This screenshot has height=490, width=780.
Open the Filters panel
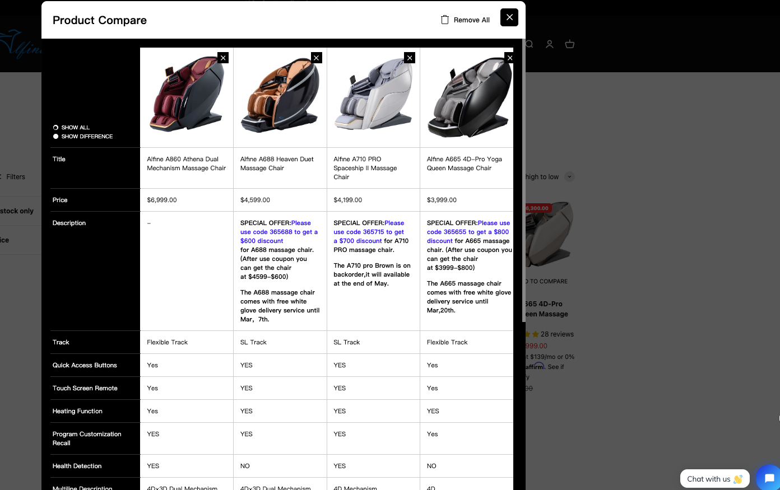pyautogui.click(x=15, y=177)
